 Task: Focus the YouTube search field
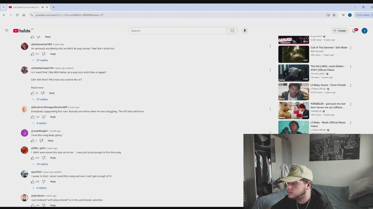177,31
